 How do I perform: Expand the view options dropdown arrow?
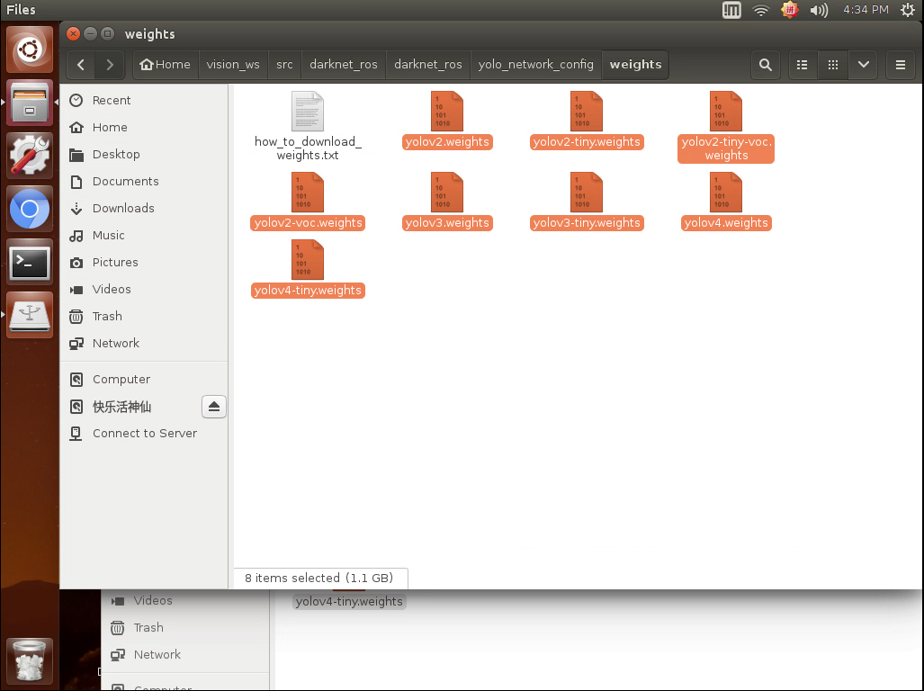click(x=864, y=65)
